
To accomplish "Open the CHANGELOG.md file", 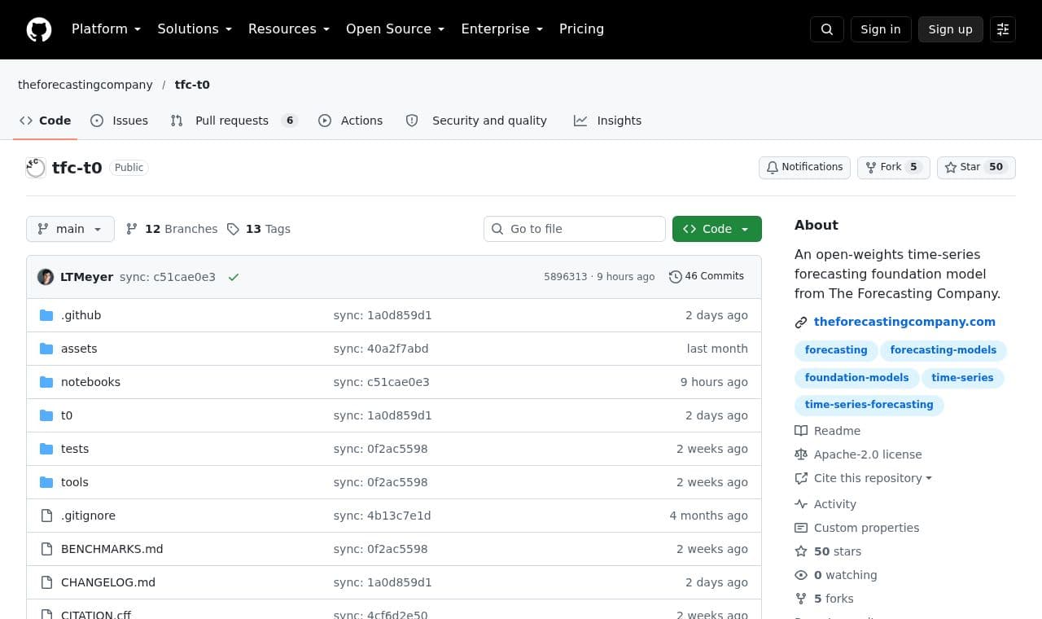I will tap(108, 582).
